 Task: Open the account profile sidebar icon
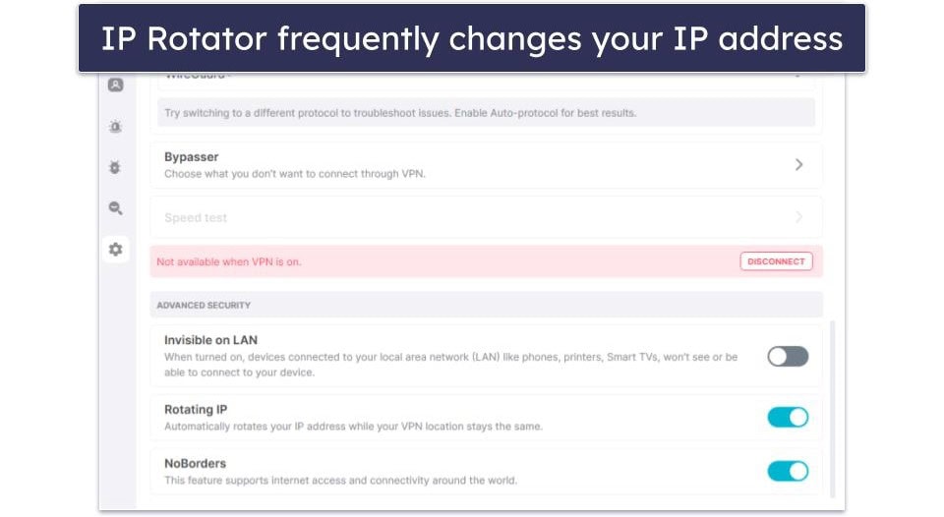(x=116, y=86)
